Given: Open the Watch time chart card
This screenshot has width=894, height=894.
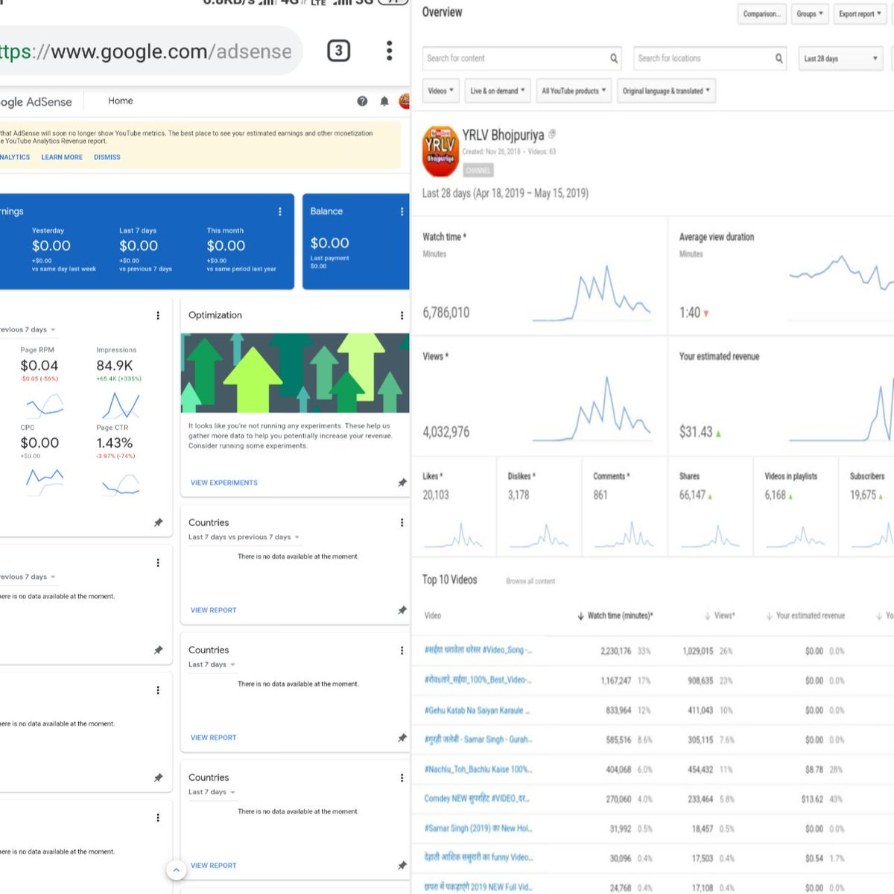Looking at the screenshot, I should click(x=539, y=276).
